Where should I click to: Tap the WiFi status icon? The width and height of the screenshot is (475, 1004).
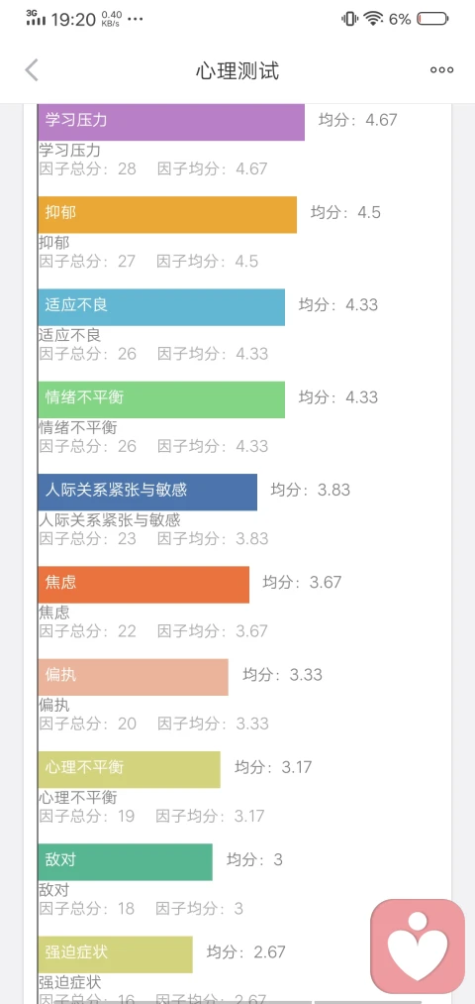(x=373, y=19)
